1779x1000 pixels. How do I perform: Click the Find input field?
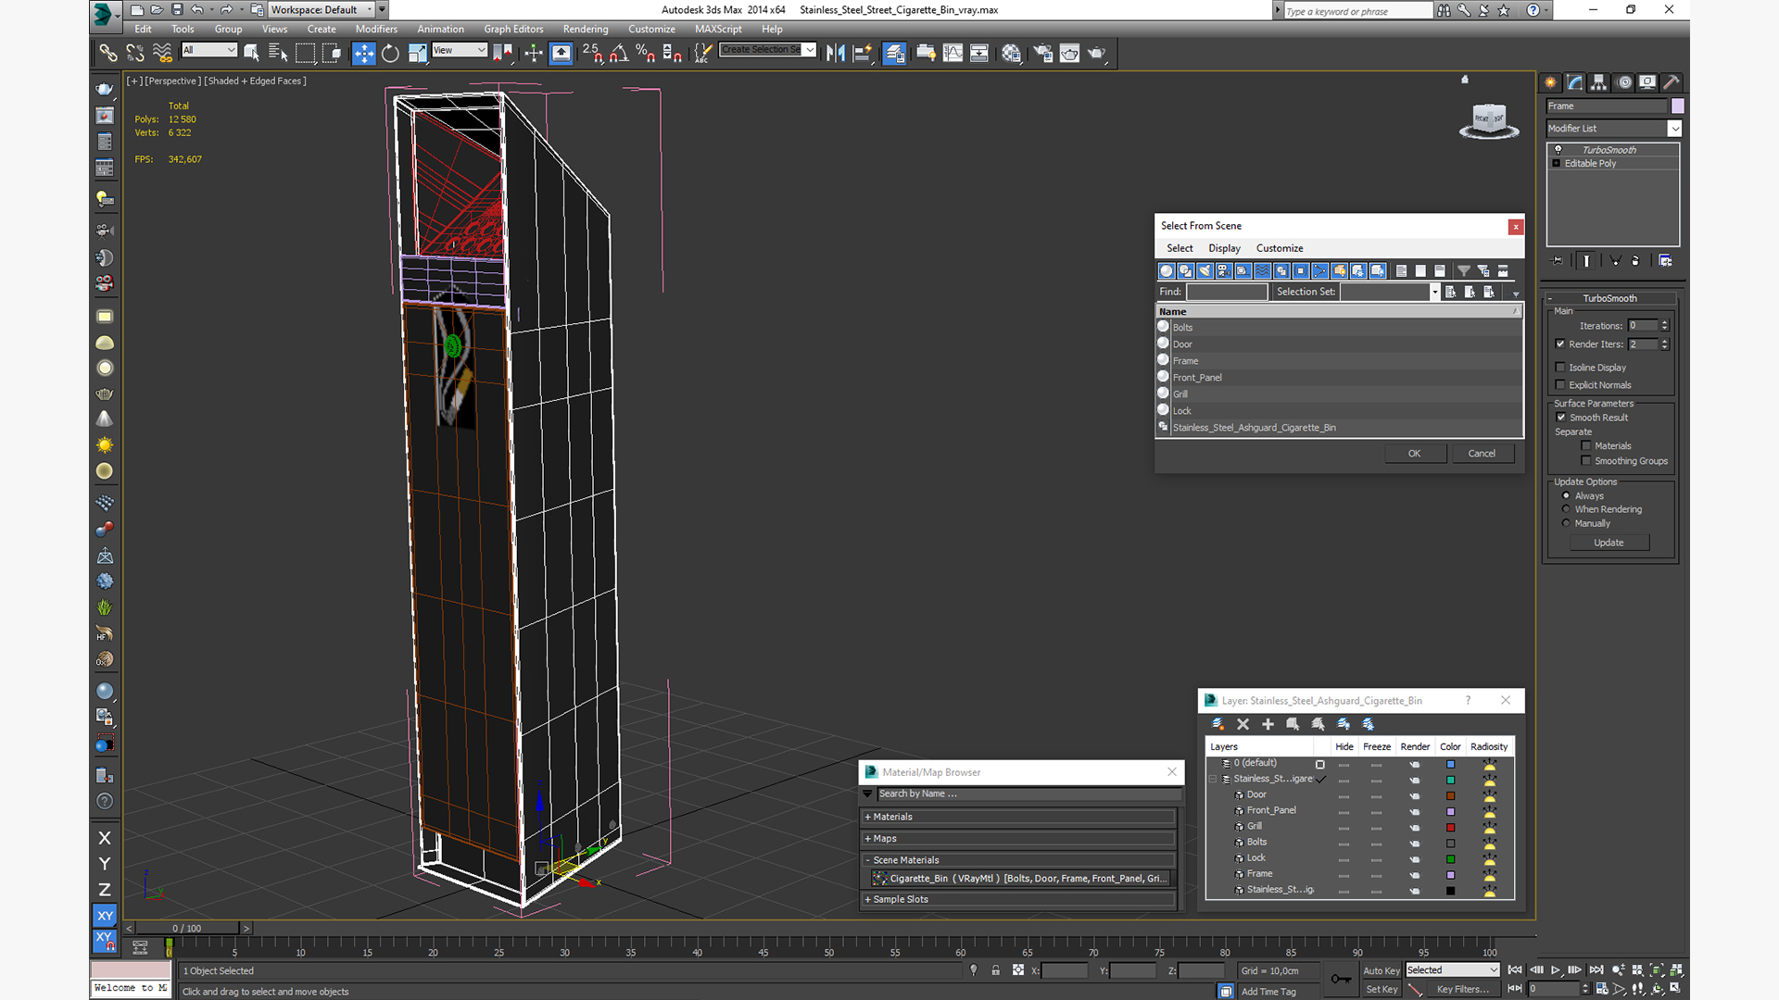(1227, 292)
